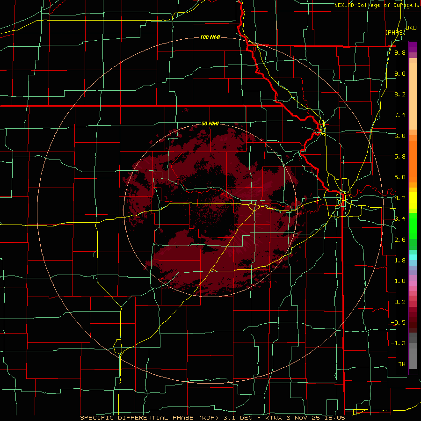Click the 1.8 value on color scale
This screenshot has height=421, width=421.
coord(400,261)
